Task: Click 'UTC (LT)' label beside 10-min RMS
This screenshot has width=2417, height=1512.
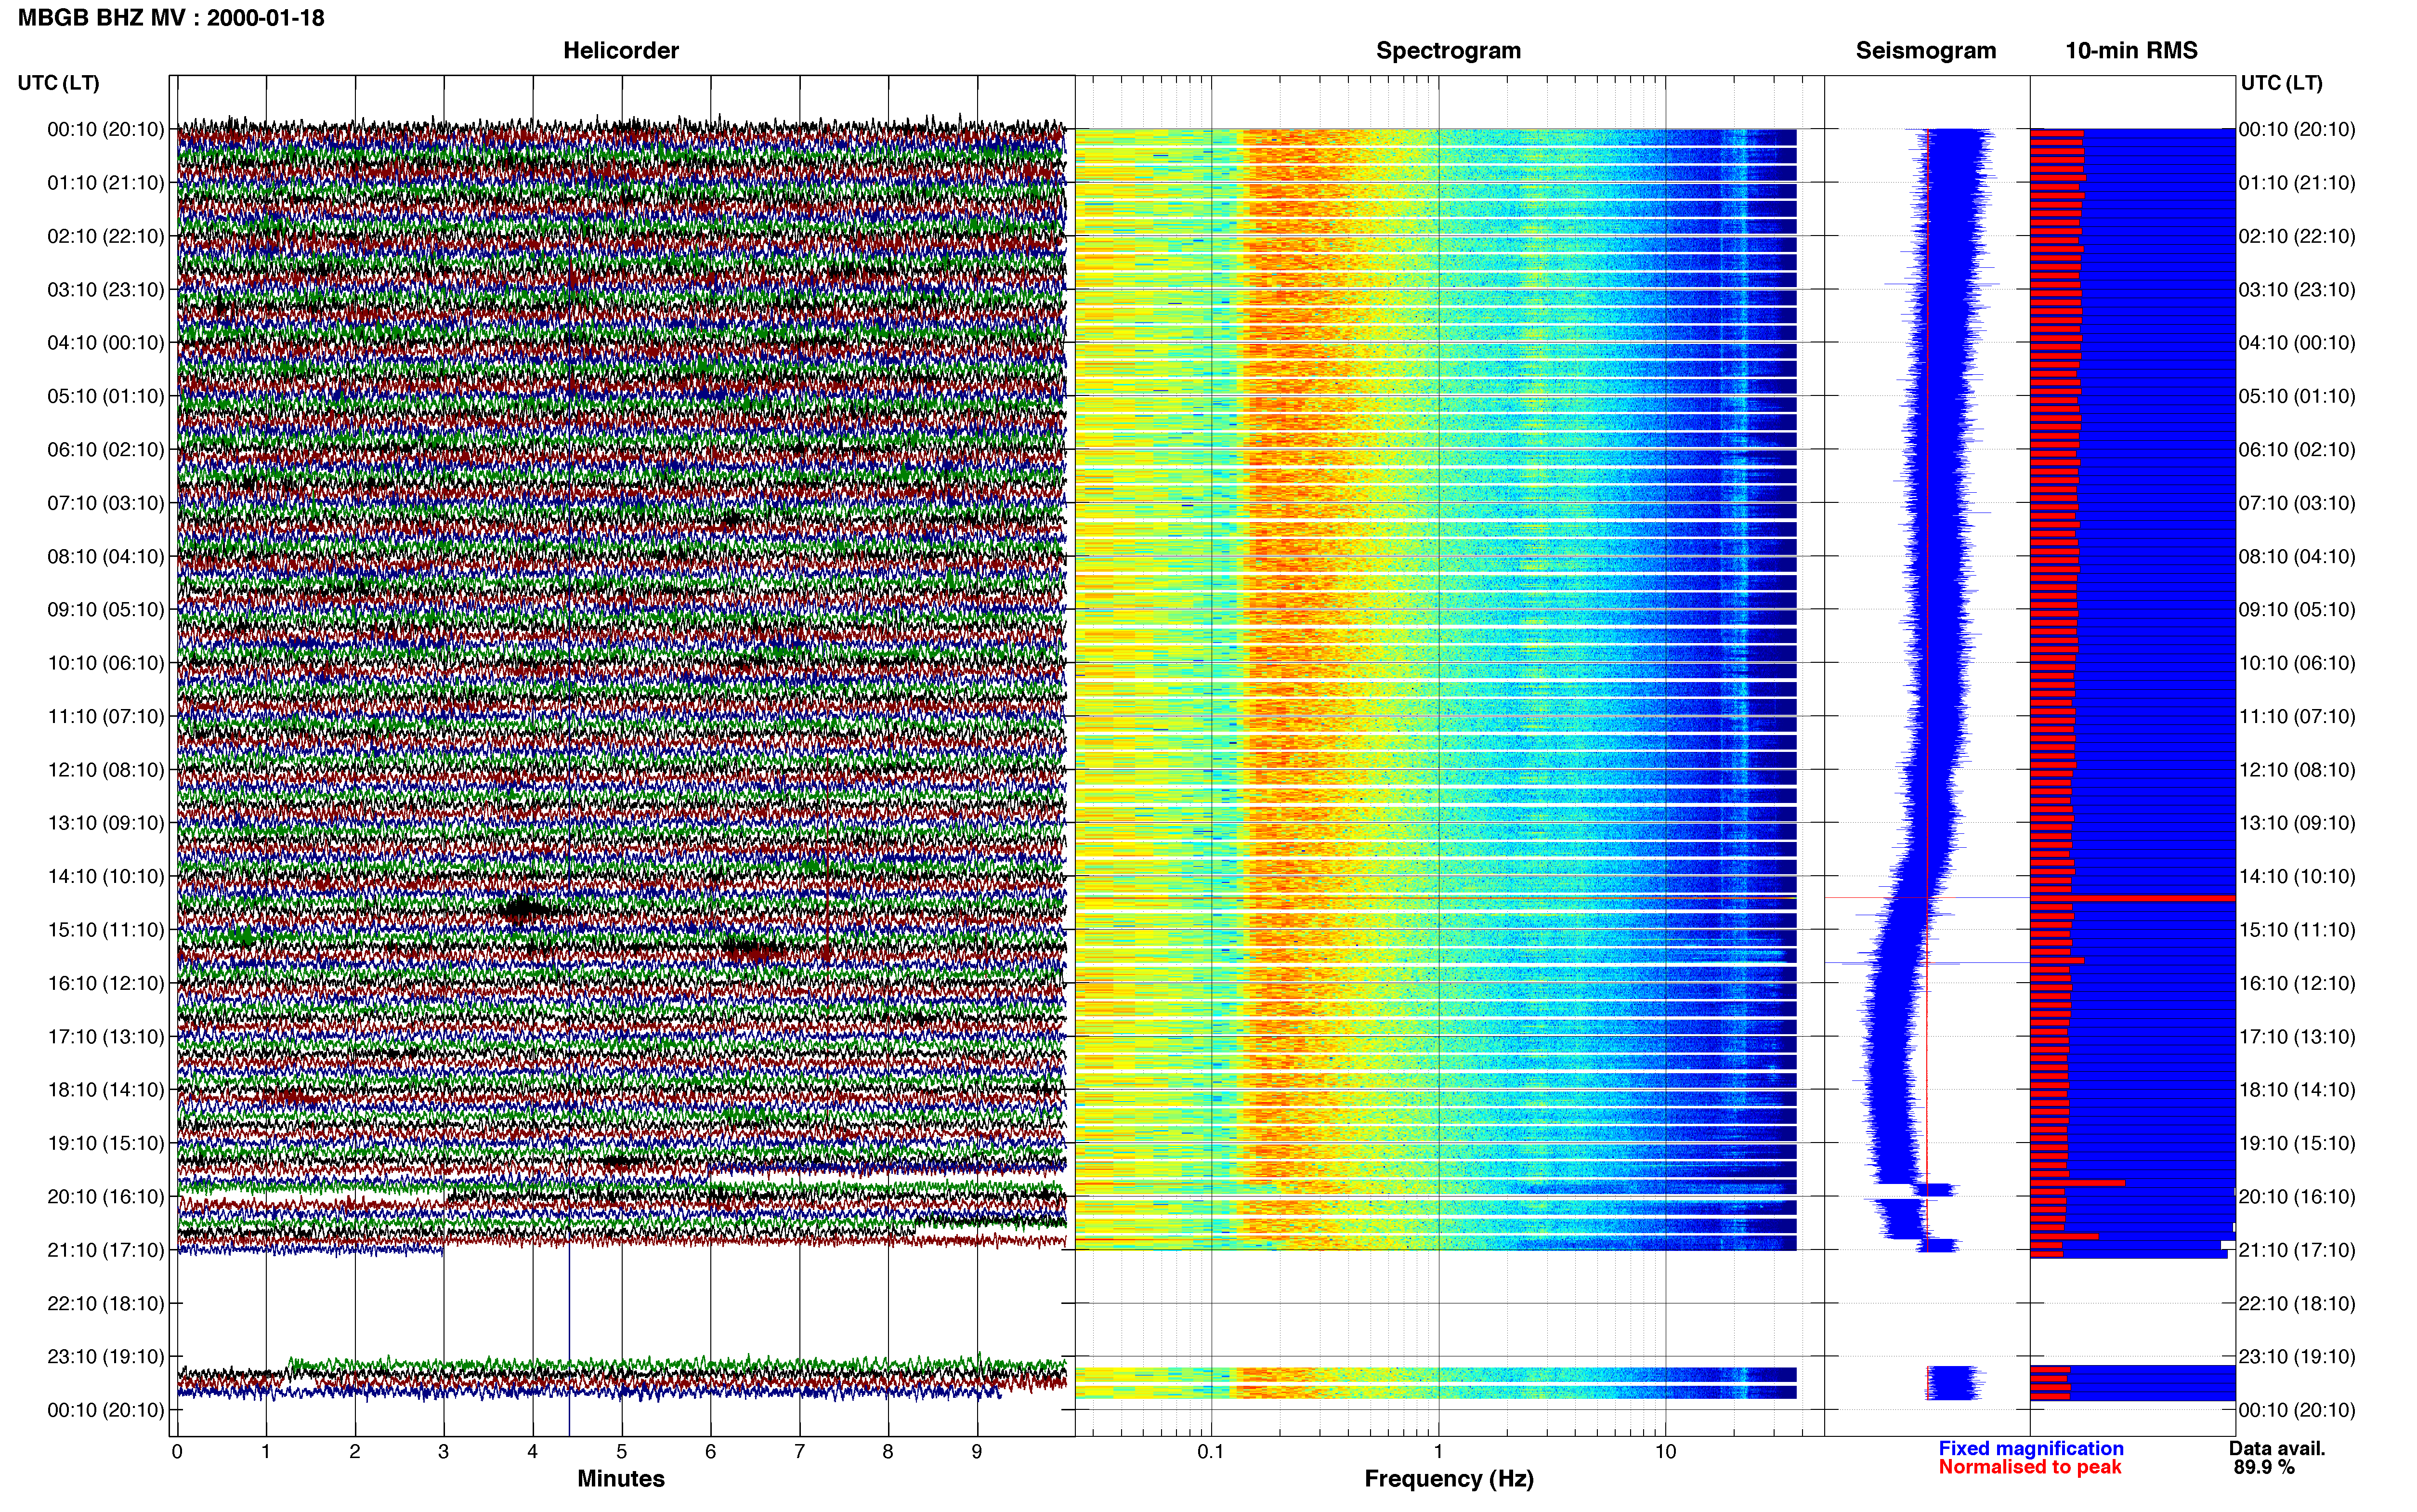Action: (x=2281, y=83)
